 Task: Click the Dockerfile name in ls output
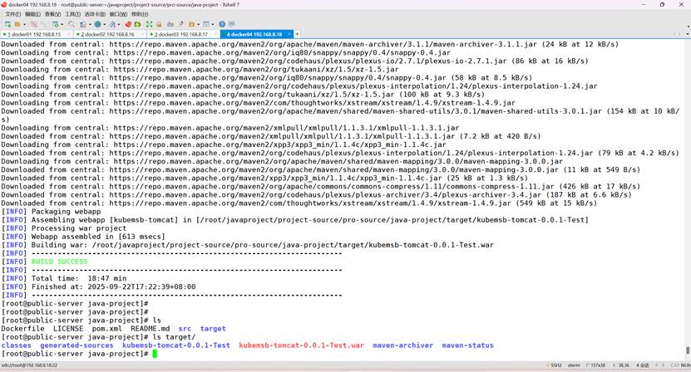(23, 329)
